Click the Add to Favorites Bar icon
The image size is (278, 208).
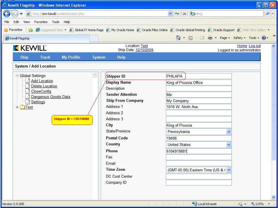pos(31,30)
